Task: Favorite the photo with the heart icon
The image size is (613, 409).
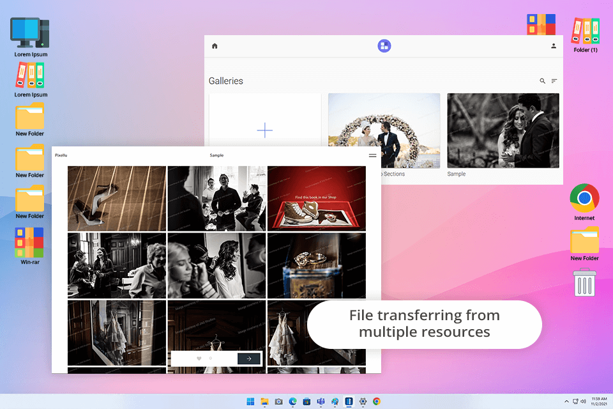Action: coord(199,359)
